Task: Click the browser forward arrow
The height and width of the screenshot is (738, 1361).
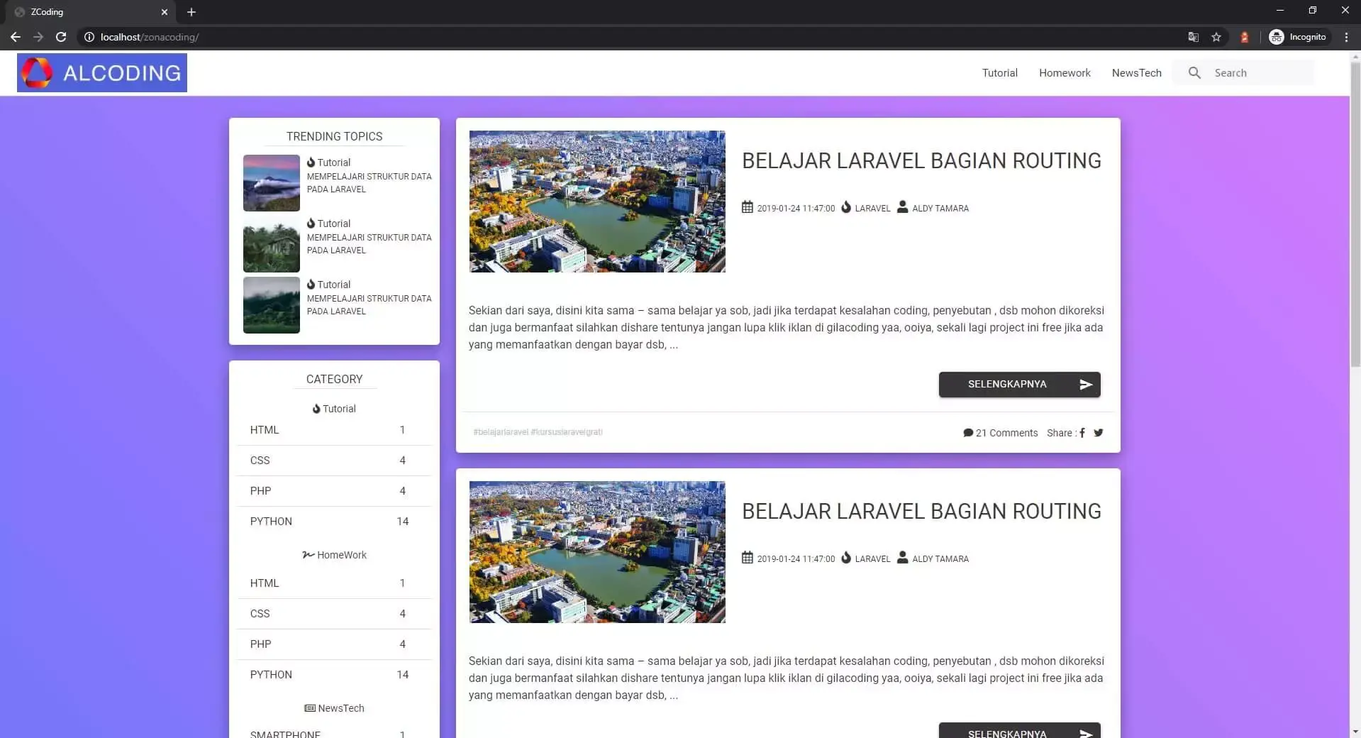Action: (x=38, y=37)
